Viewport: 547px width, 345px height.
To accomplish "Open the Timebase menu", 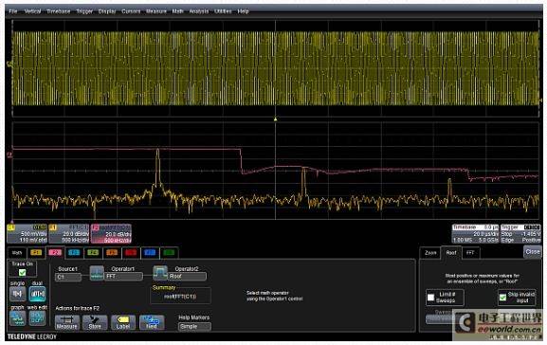I will (x=58, y=11).
